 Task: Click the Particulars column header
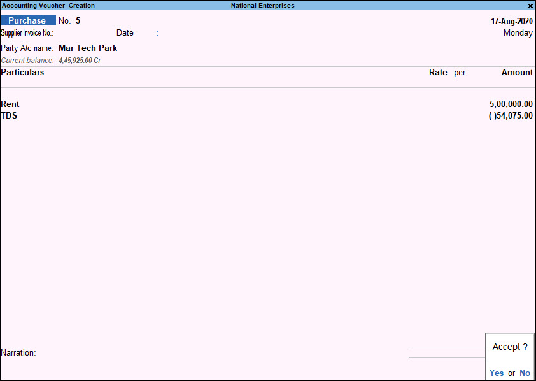pyautogui.click(x=22, y=72)
